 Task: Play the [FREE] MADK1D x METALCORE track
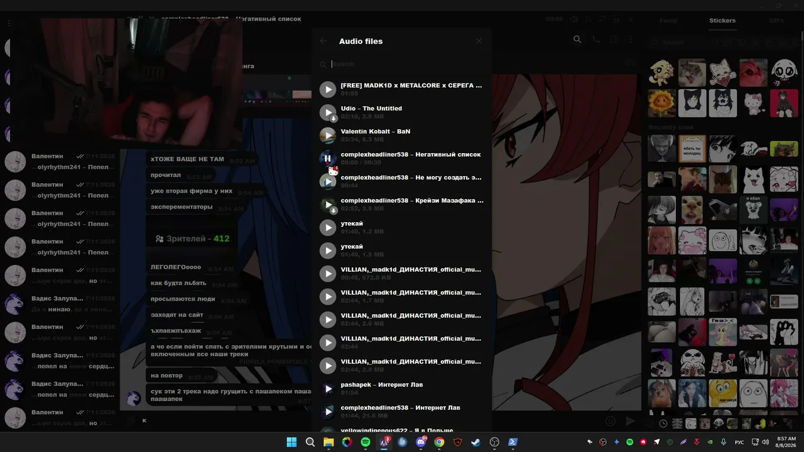point(328,89)
